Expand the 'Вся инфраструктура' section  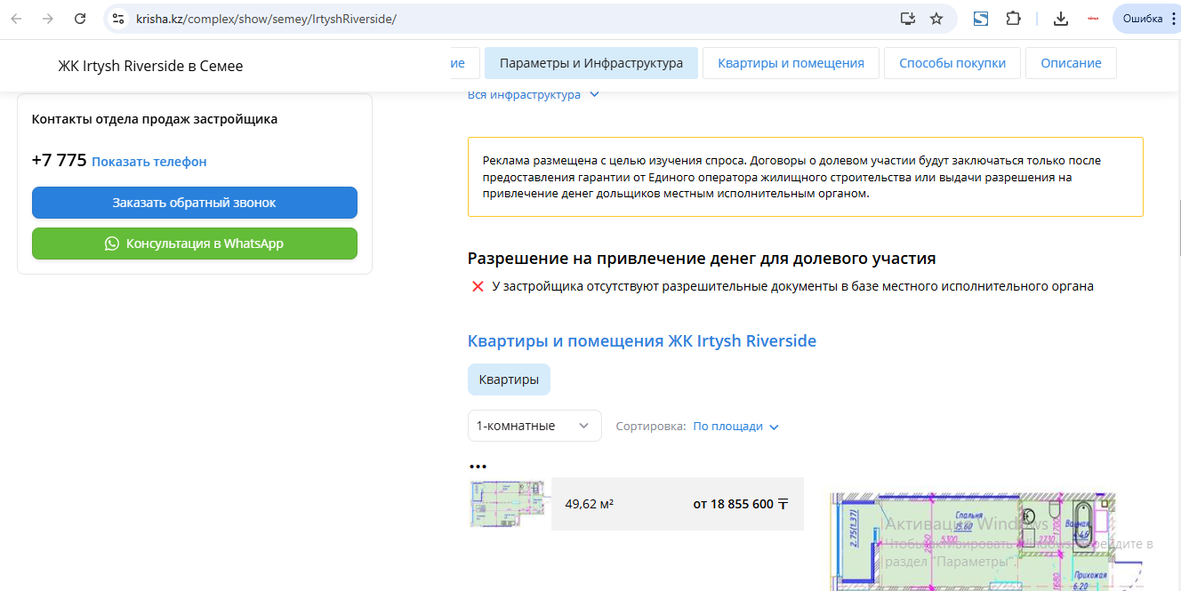coord(534,95)
